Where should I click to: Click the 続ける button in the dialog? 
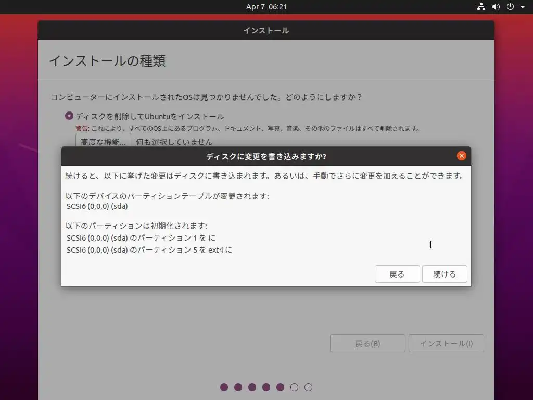tap(445, 274)
